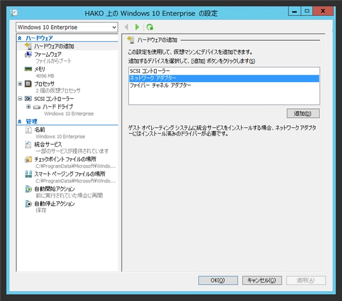
Task: Click the 名前 document icon
Action: click(28, 129)
